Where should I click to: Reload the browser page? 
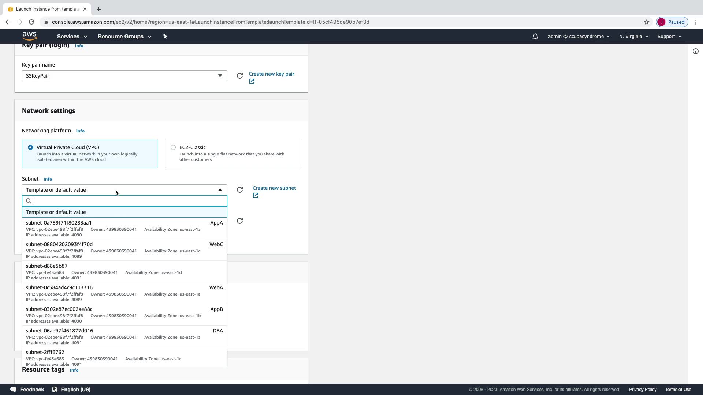tap(31, 22)
